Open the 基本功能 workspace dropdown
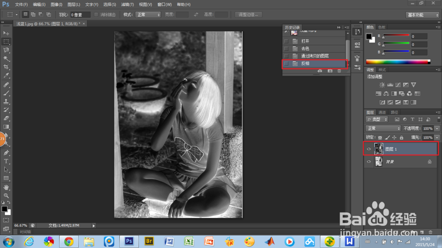 [x=422, y=15]
